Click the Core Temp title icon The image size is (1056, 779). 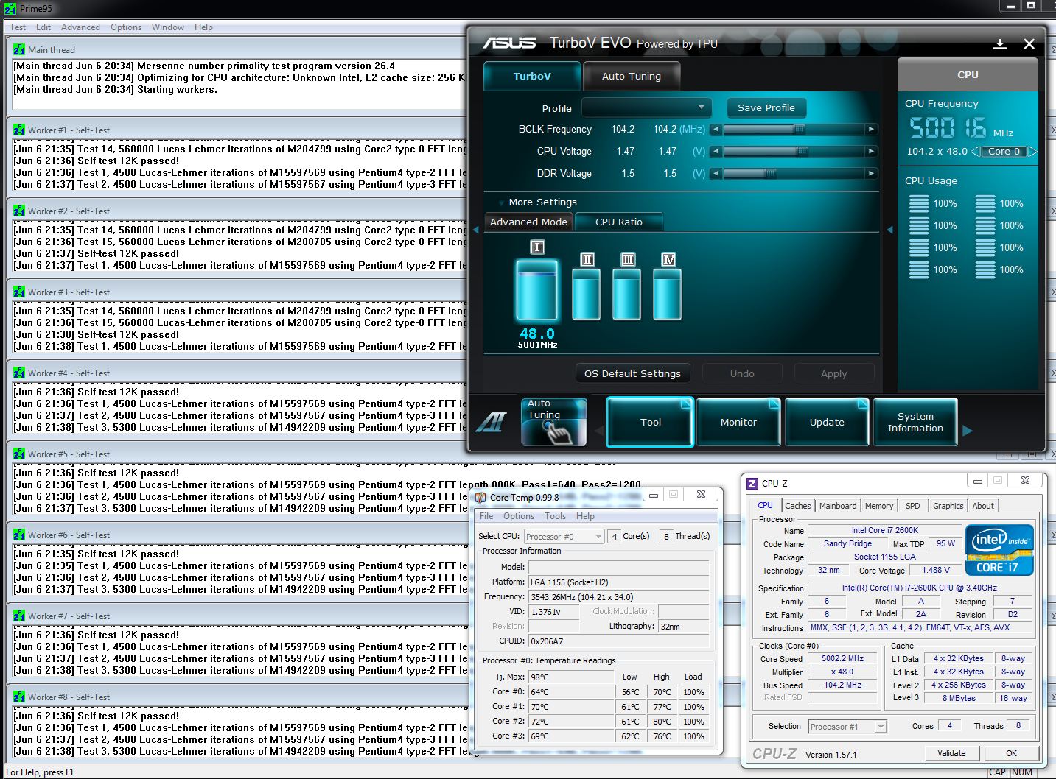480,497
